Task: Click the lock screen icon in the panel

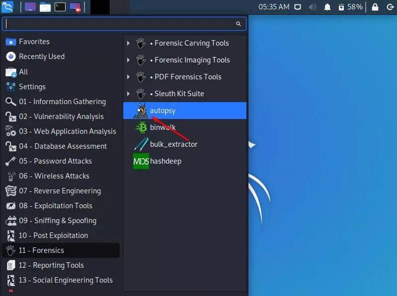Action: tap(375, 7)
